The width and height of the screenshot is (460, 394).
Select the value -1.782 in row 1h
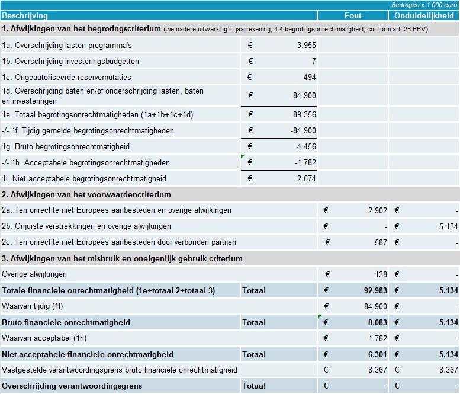(305, 163)
